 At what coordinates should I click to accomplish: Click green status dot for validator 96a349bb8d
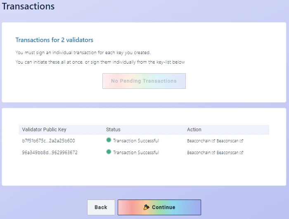tap(109, 152)
